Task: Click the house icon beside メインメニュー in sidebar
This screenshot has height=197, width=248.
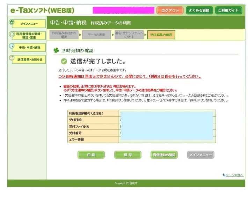Action: click(x=12, y=23)
